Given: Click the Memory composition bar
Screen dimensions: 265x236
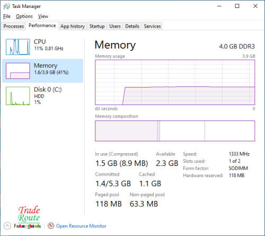Looking at the screenshot, I should coord(175,131).
